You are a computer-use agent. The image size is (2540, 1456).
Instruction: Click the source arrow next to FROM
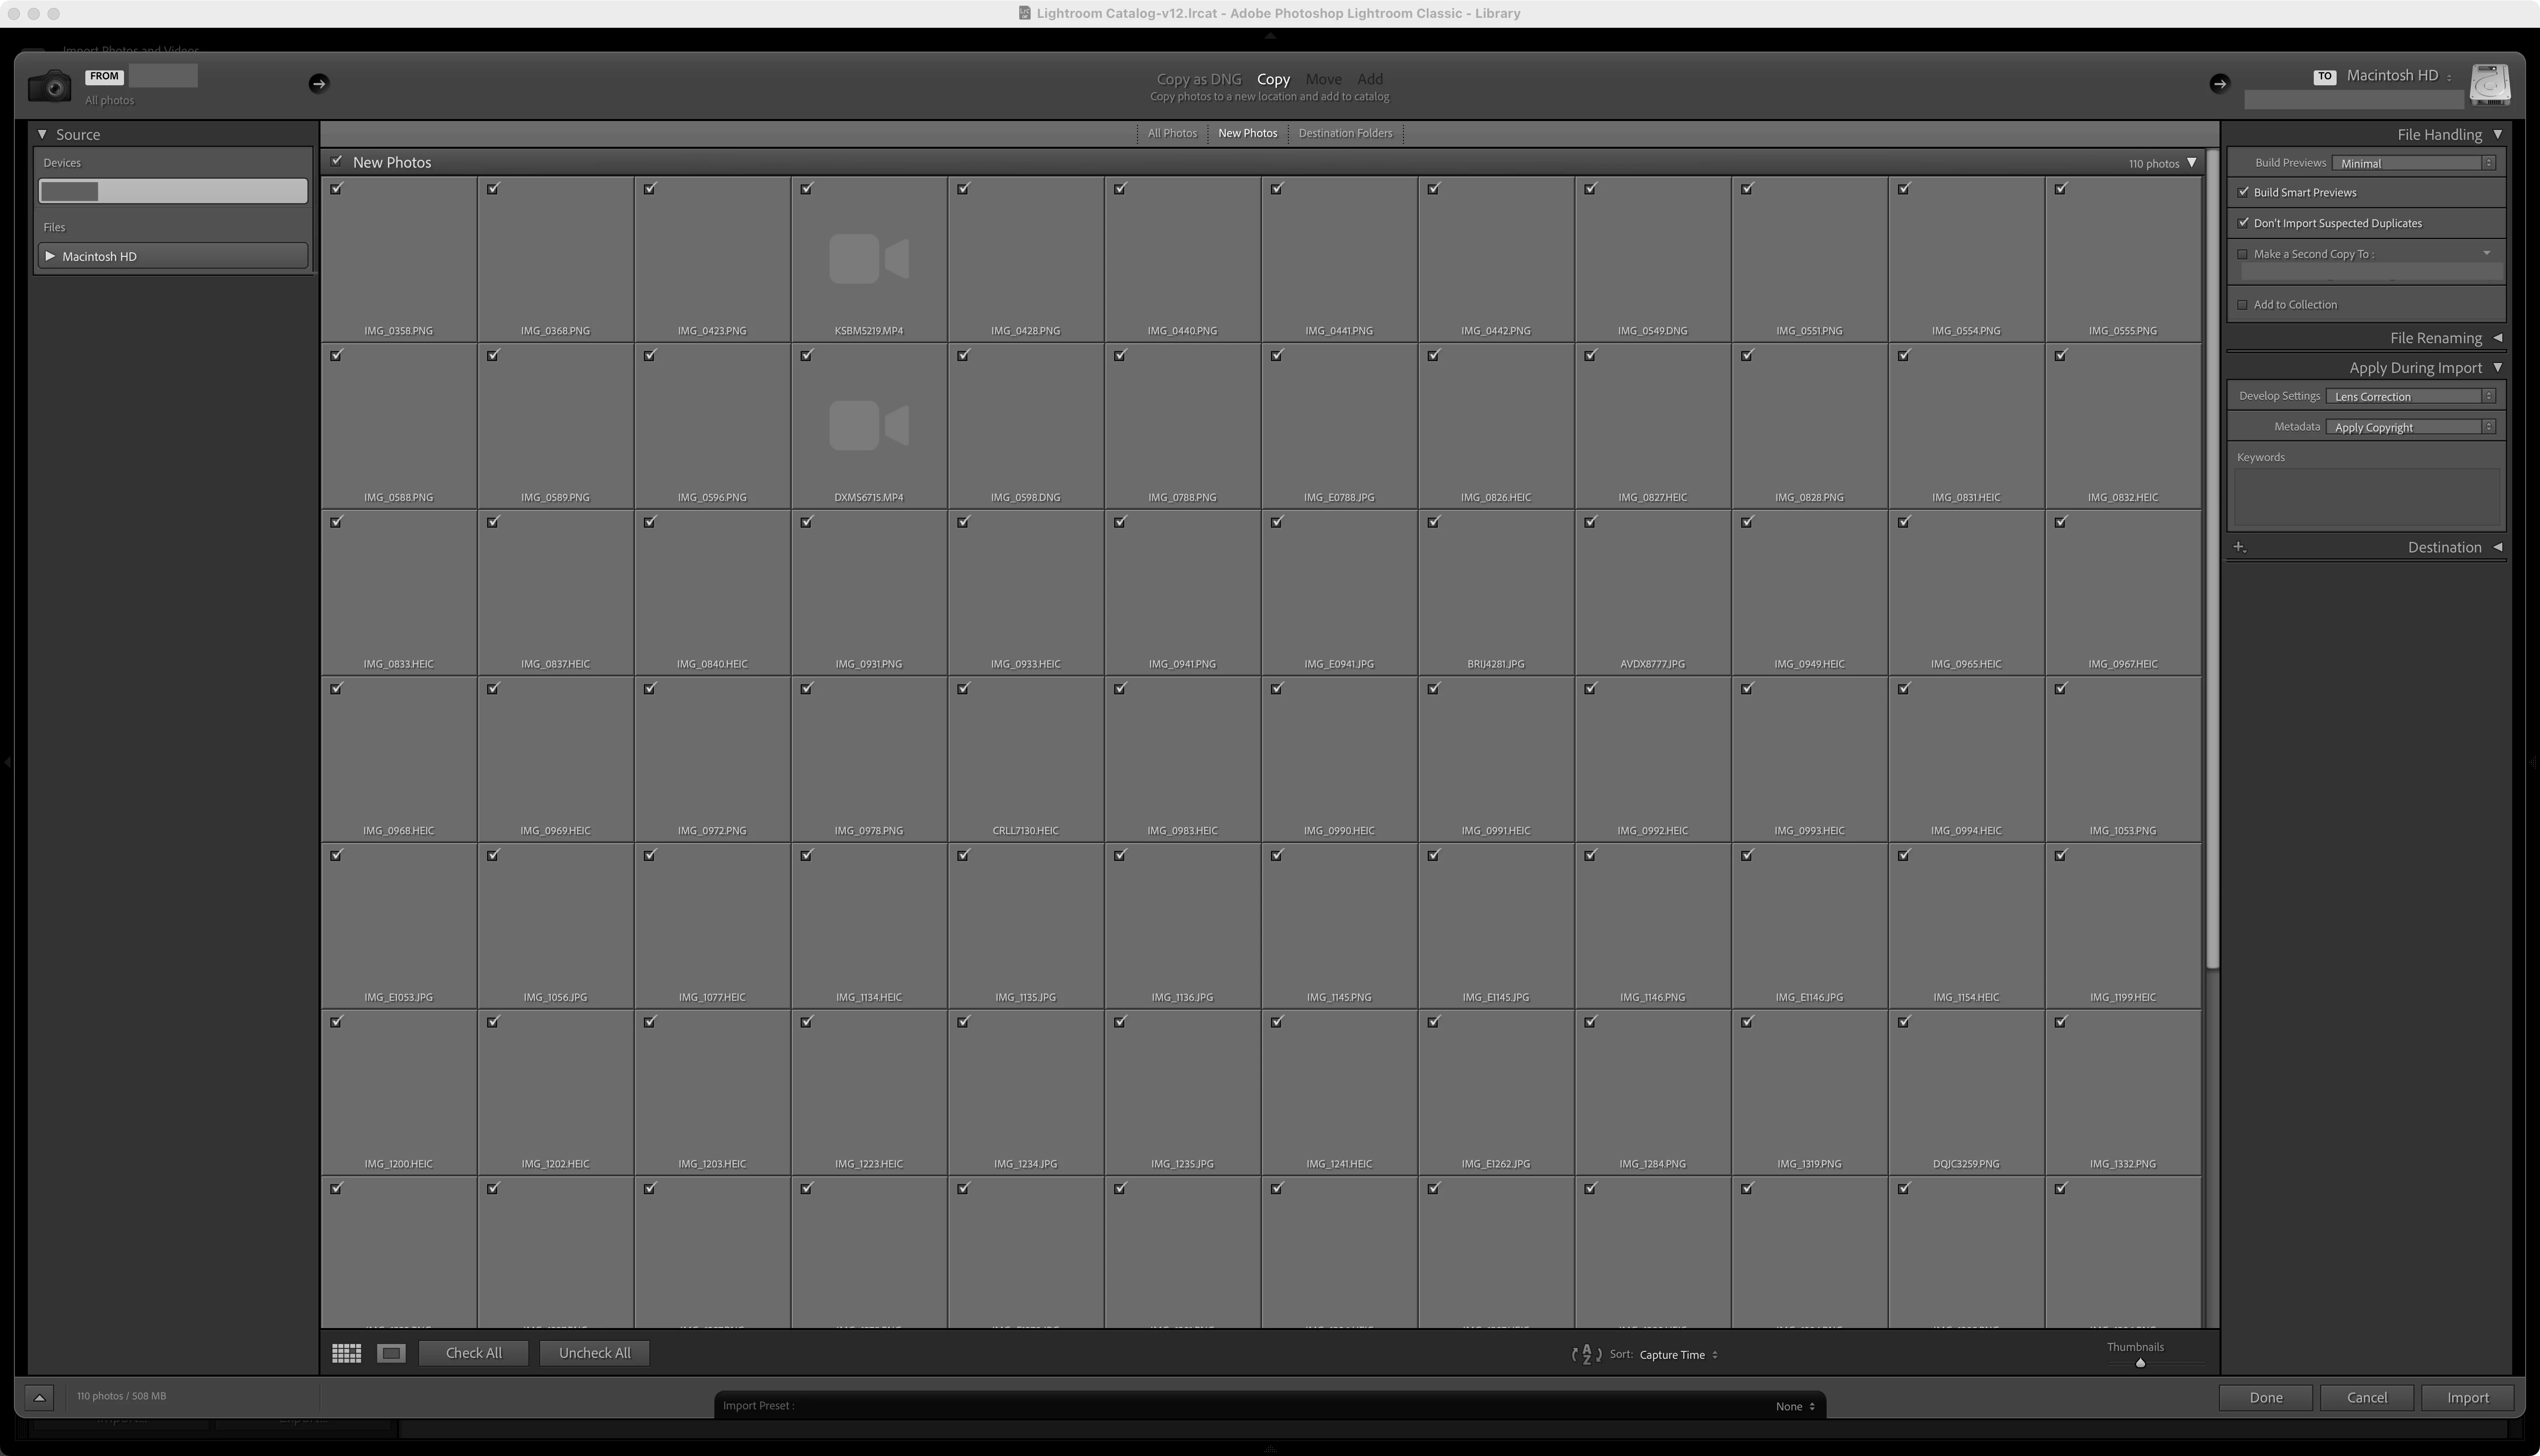(318, 84)
